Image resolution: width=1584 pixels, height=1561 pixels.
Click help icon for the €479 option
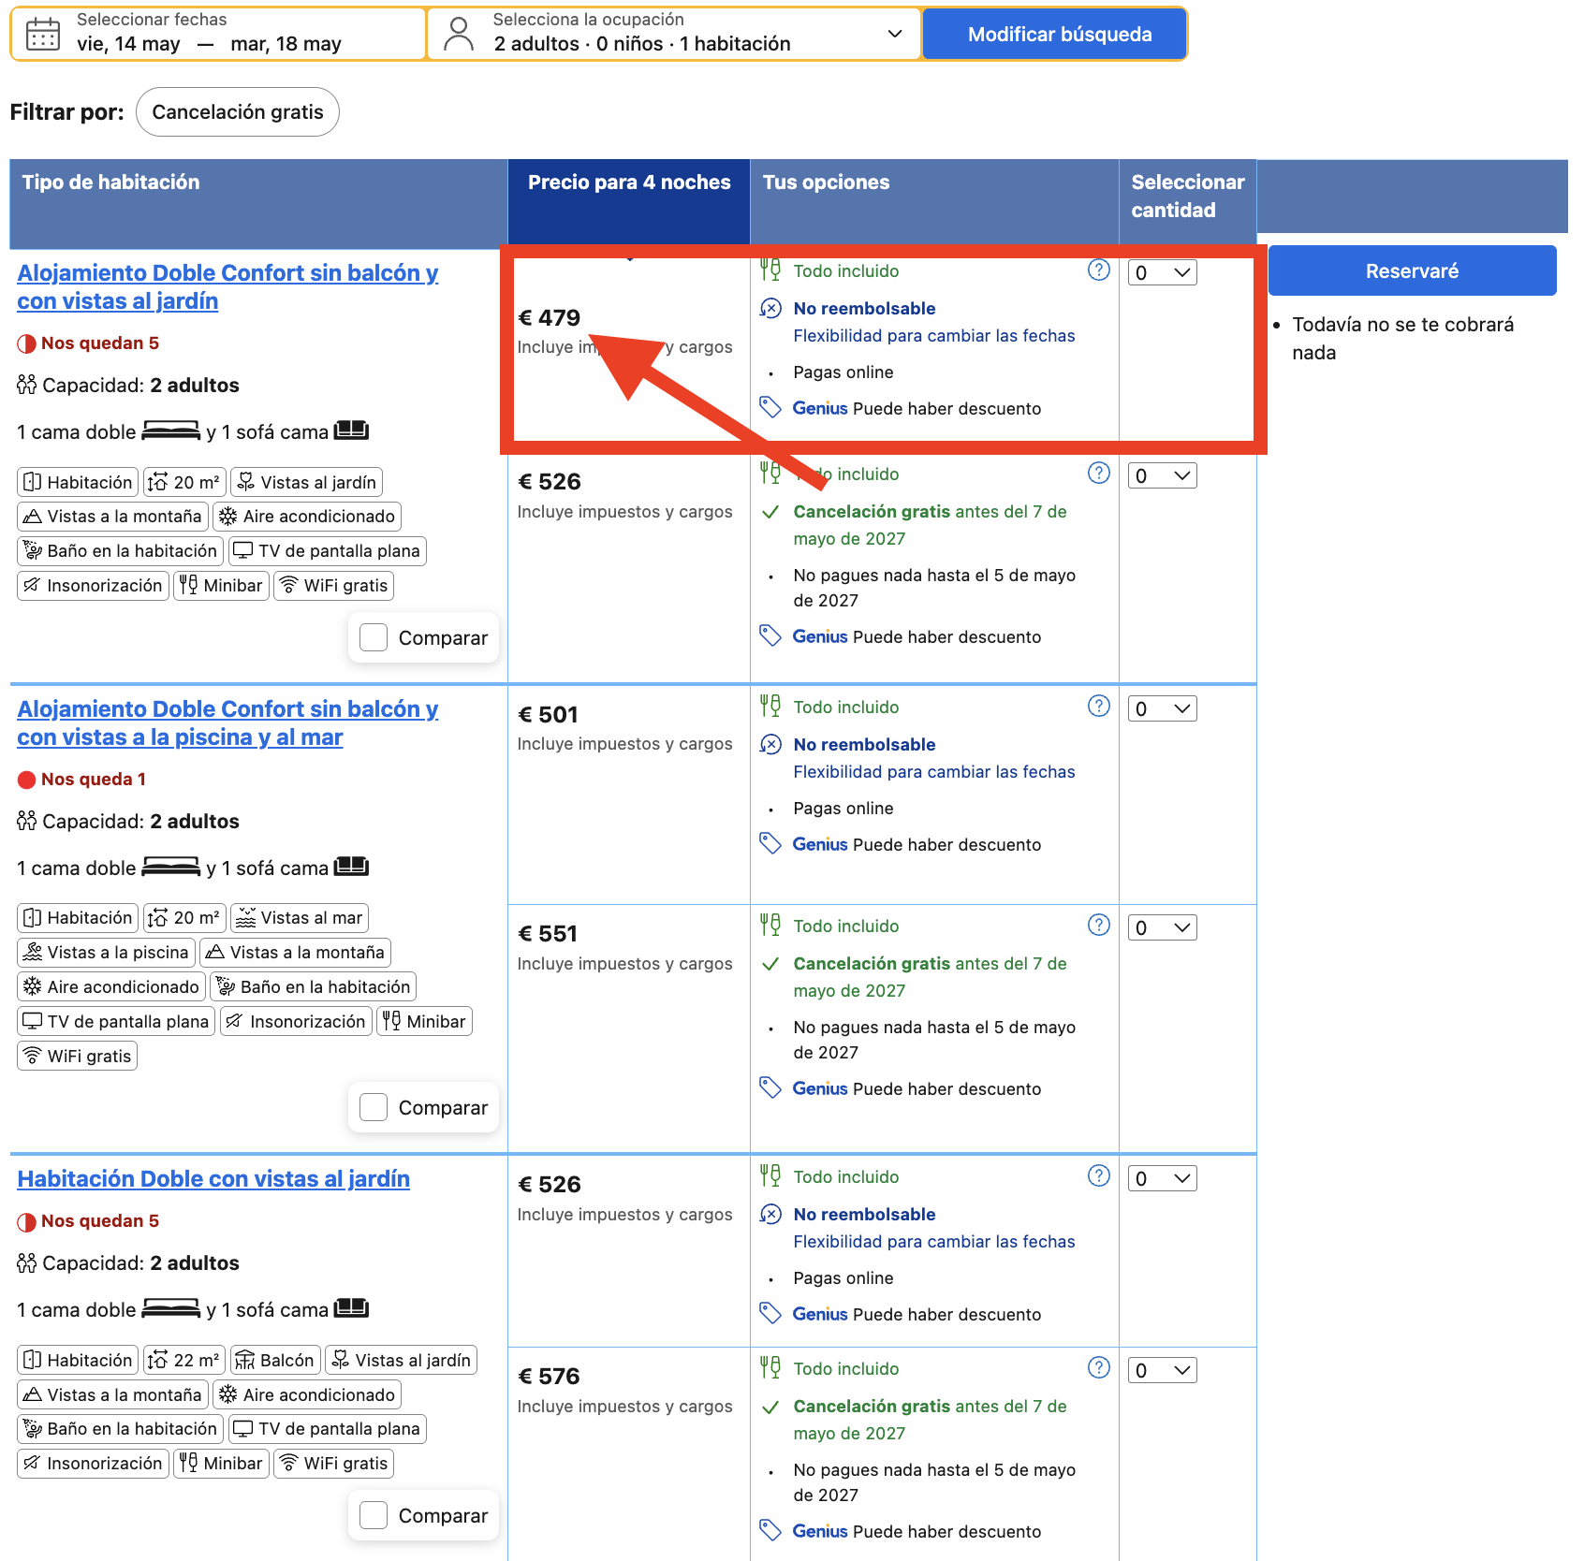[1099, 270]
